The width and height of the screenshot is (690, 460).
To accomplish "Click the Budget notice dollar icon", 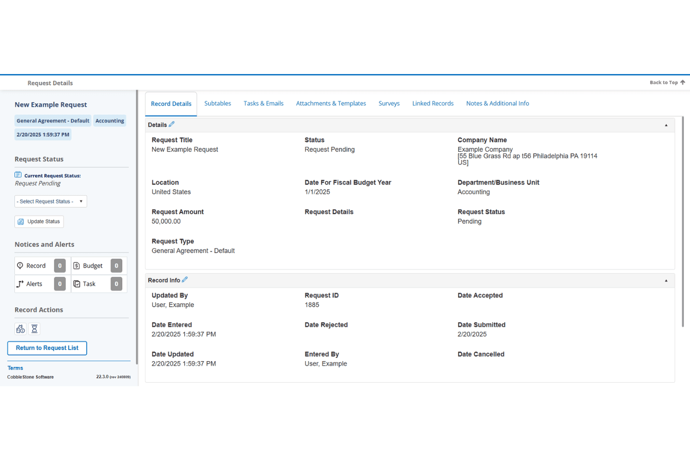I will click(77, 266).
